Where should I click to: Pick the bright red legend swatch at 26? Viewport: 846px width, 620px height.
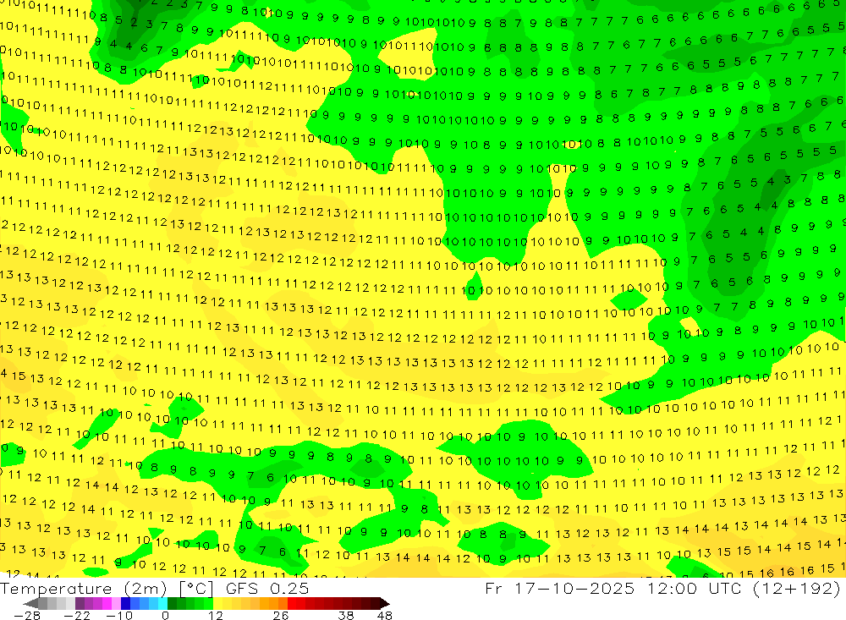292,603
